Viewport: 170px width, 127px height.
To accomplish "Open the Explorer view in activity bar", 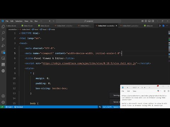I will click(x=3, y=26).
